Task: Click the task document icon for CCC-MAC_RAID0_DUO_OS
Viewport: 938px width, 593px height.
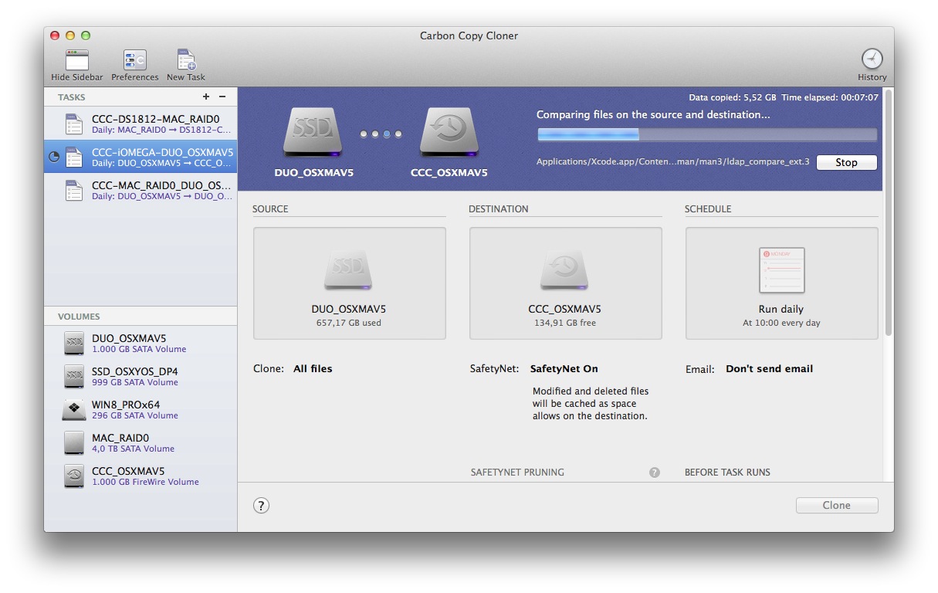Action: click(x=74, y=190)
